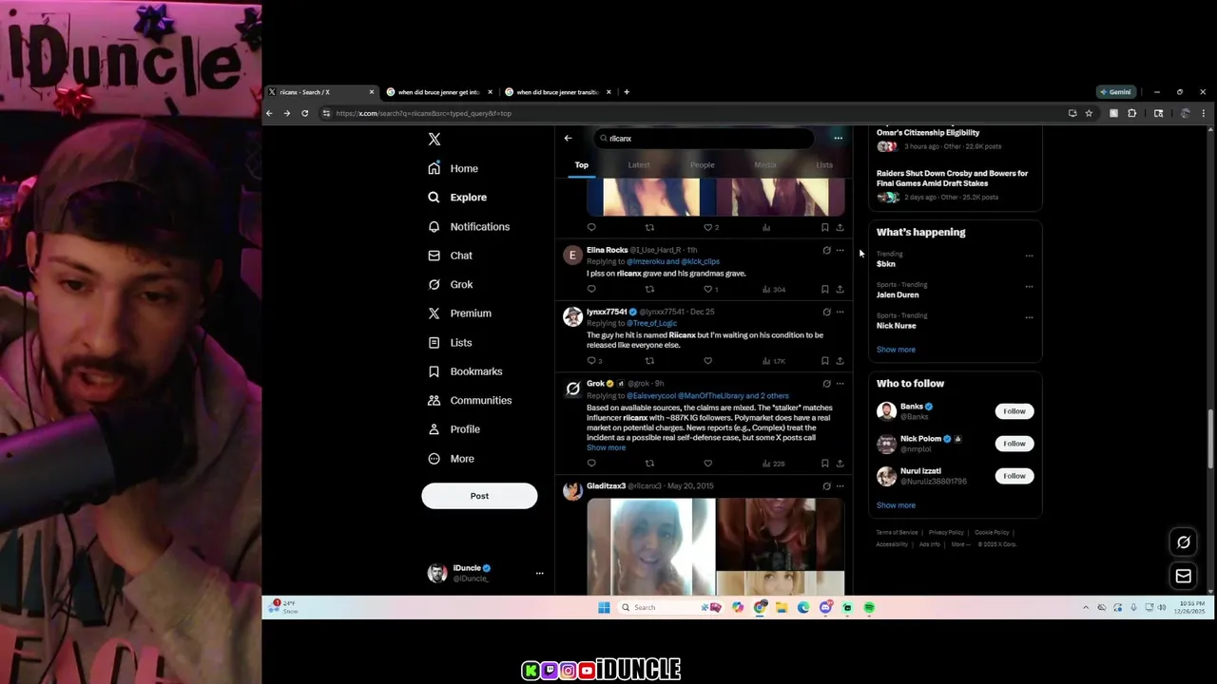
Task: Like lynxx77541's post
Action: coord(707,361)
